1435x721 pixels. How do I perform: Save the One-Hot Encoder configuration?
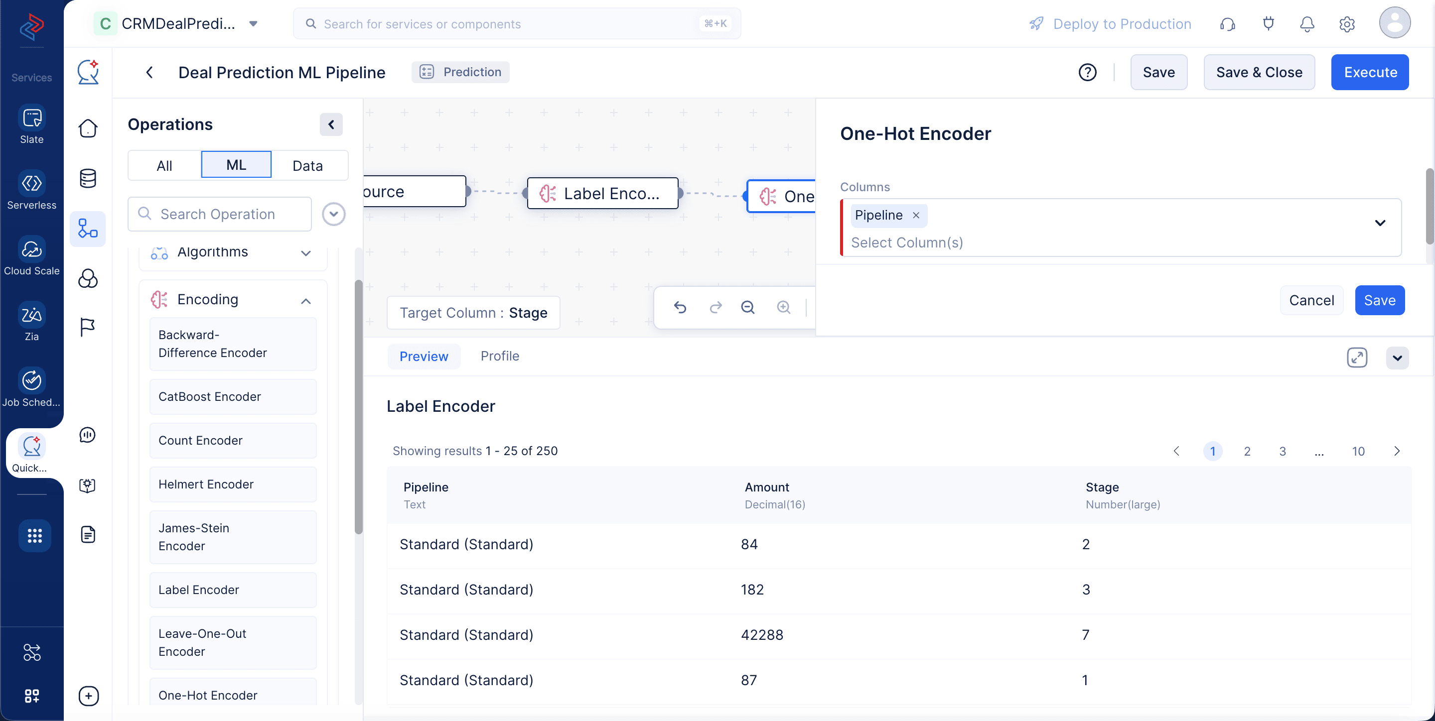[1380, 301]
